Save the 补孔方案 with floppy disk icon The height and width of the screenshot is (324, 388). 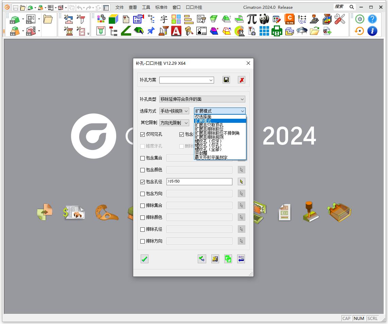[x=226, y=80]
